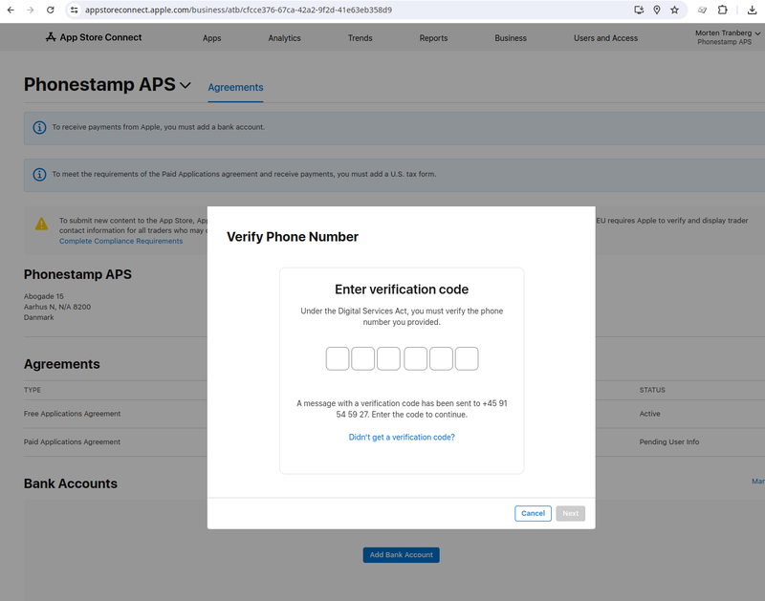
Task: Click the Bank Accounts section heading
Action: [71, 483]
